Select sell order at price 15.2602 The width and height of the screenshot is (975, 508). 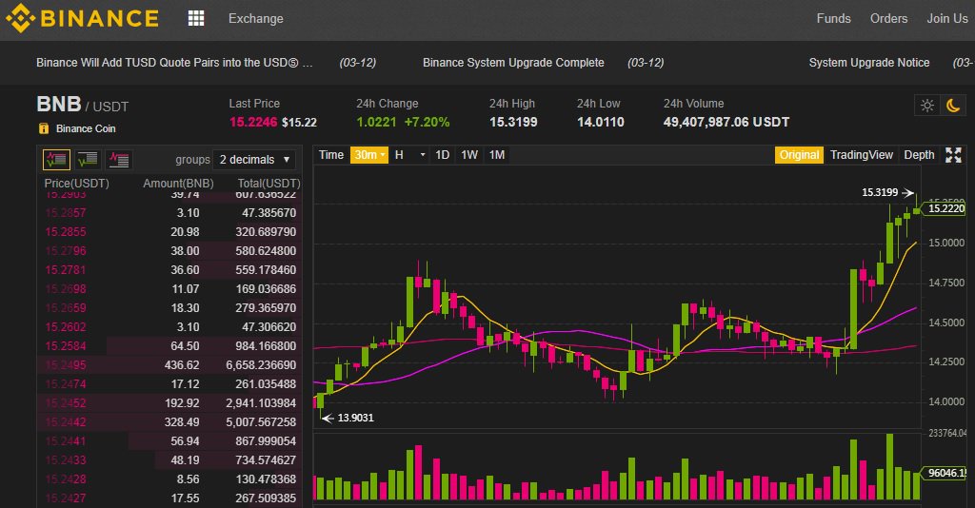[x=169, y=326]
